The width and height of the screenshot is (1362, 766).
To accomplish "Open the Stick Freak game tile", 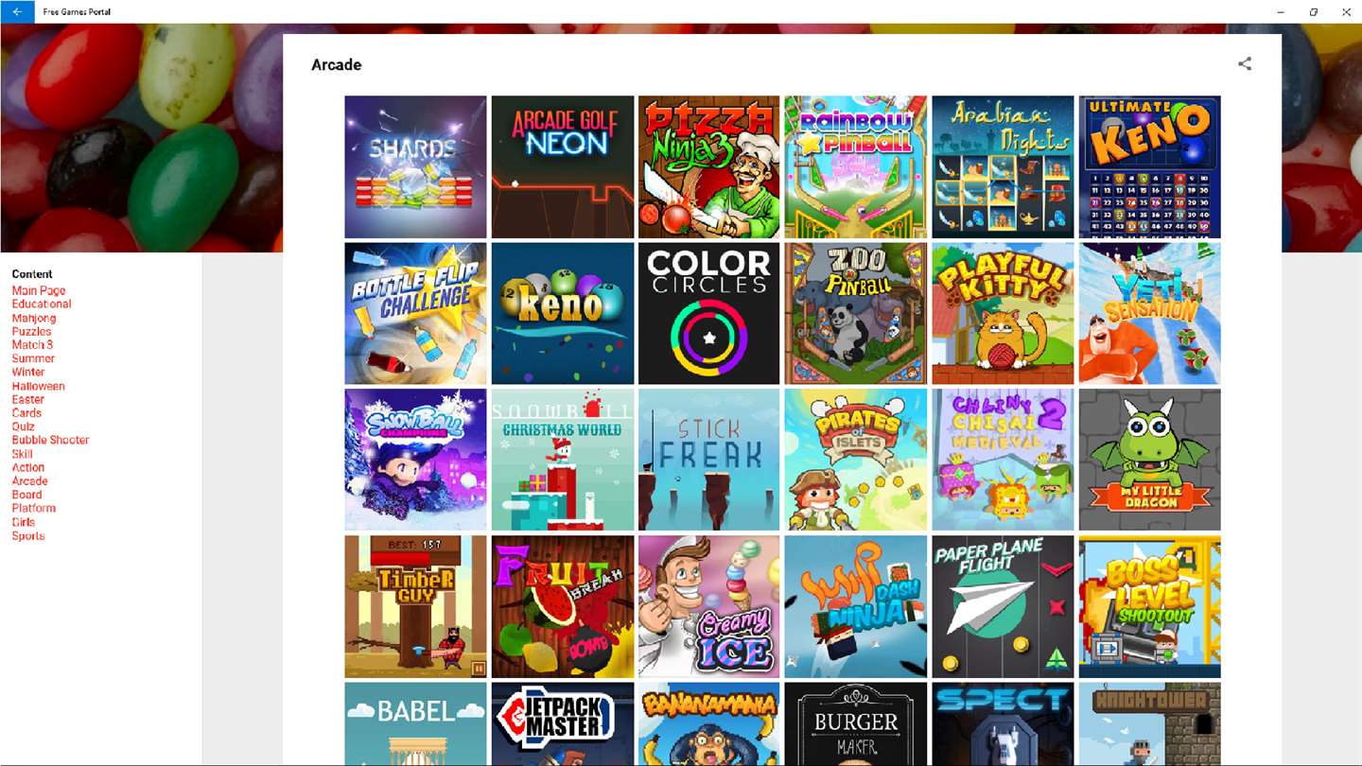I will 709,460.
